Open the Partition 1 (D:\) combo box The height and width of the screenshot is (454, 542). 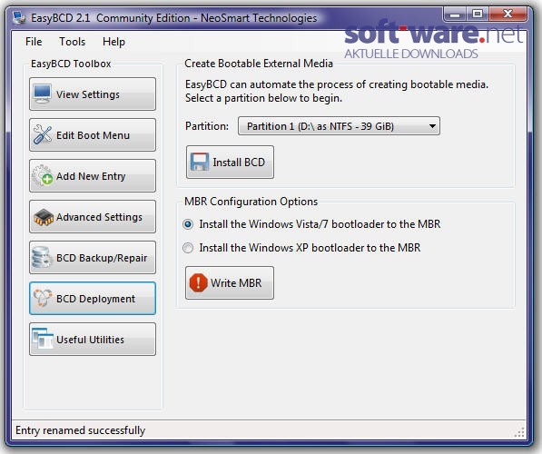pyautogui.click(x=339, y=126)
